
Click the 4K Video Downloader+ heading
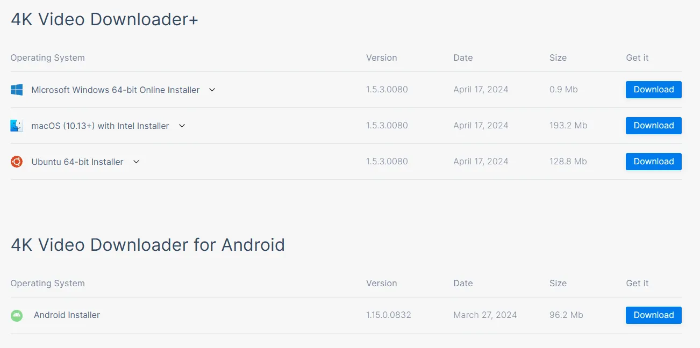(x=105, y=19)
